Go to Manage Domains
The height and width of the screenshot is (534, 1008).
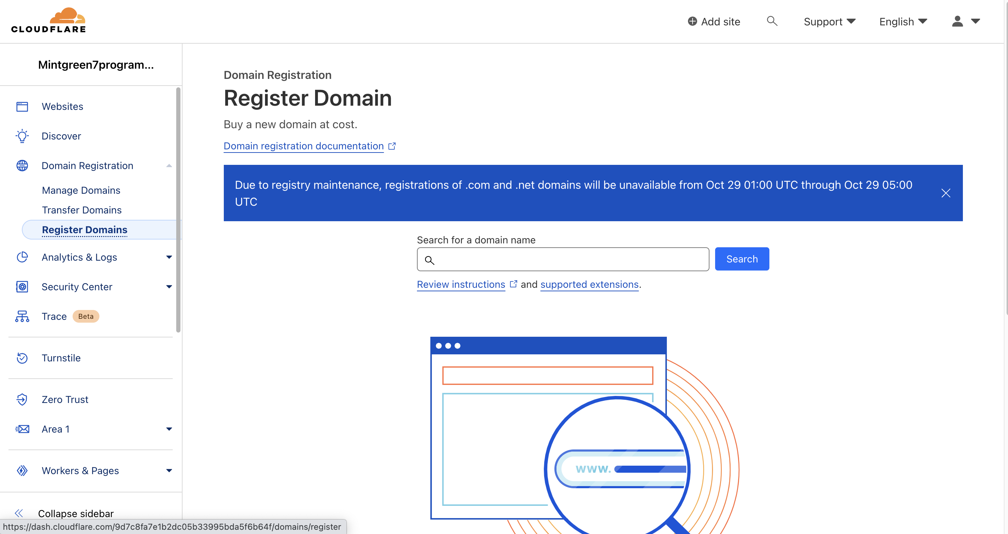pyautogui.click(x=81, y=190)
